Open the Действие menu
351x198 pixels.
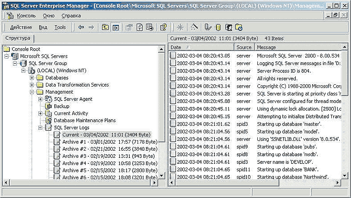pos(21,28)
